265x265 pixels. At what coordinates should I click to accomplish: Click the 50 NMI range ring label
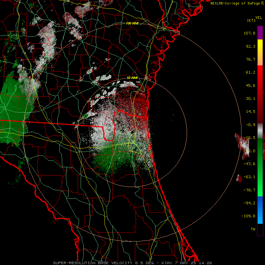point(132,78)
